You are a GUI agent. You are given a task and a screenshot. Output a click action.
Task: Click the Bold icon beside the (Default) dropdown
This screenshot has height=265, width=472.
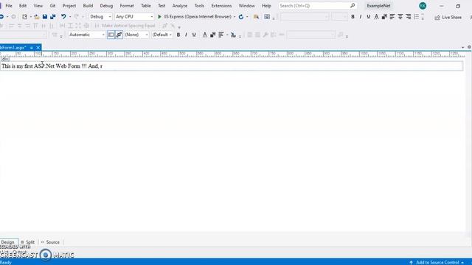click(178, 35)
